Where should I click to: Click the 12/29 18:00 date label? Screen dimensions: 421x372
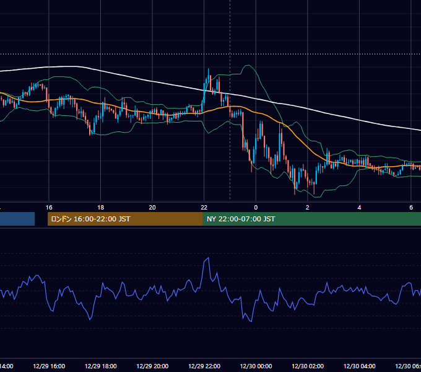[101, 366]
